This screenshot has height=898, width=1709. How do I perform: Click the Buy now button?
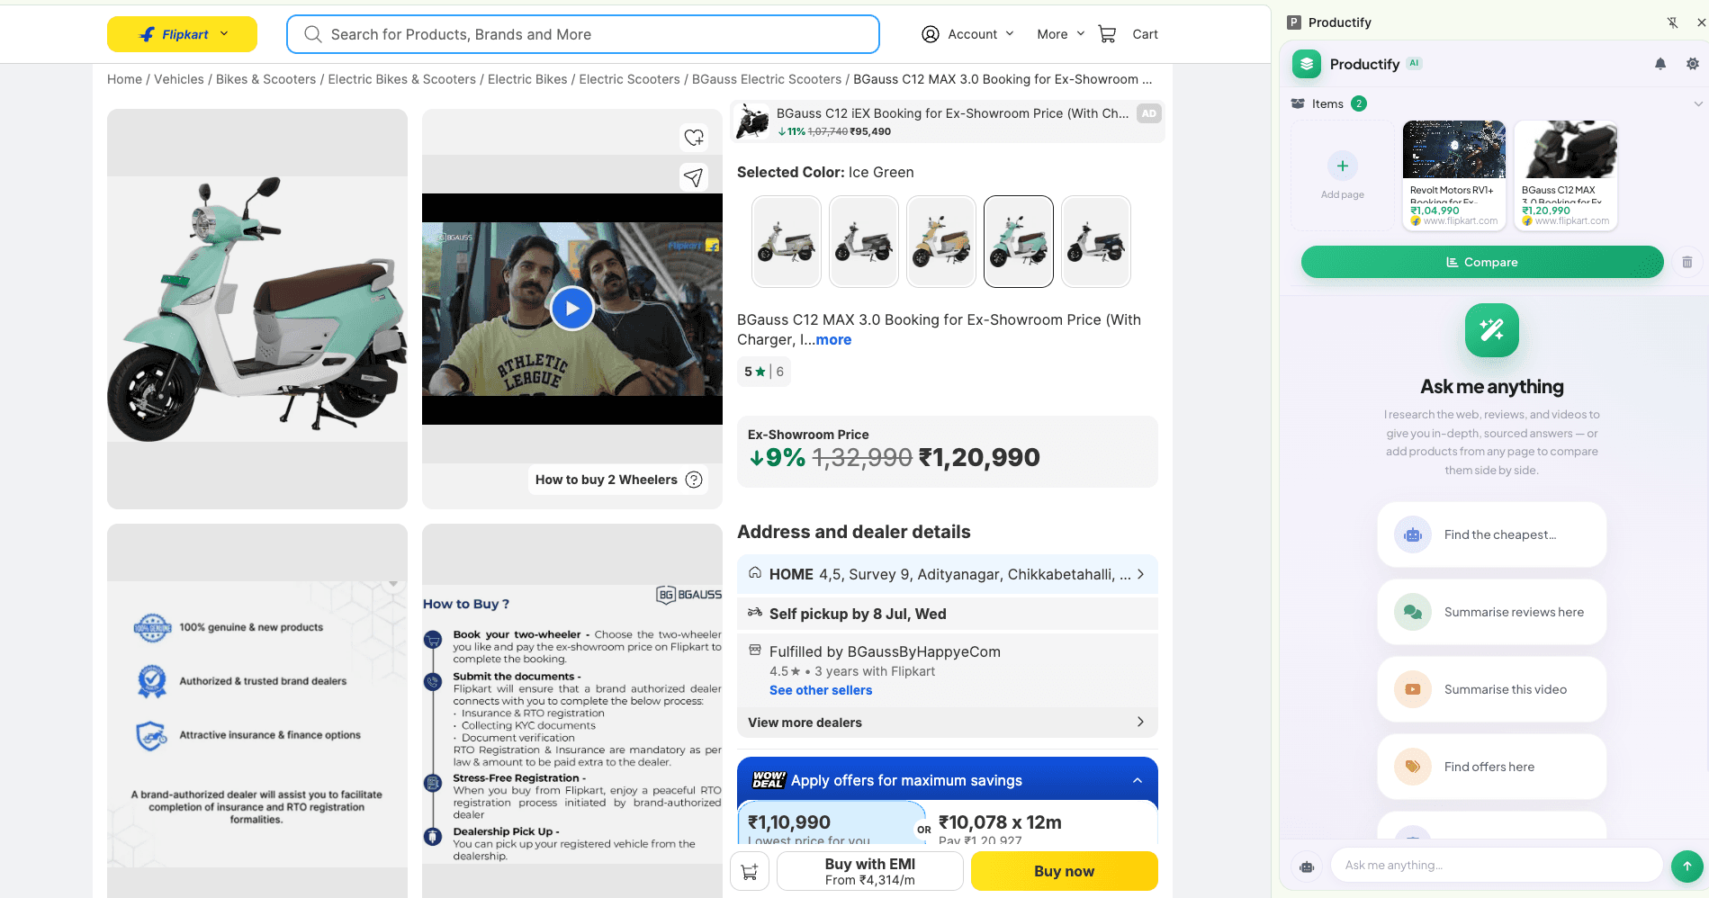(x=1064, y=871)
